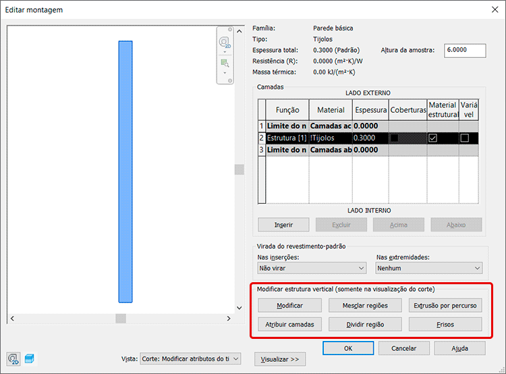Click the Excluir button
506x374 pixels.
tap(341, 225)
